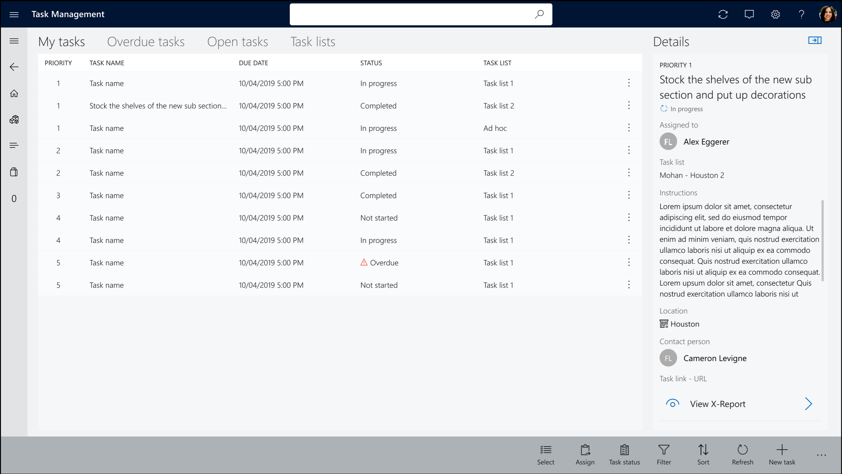Click the collapse details panel button
The height and width of the screenshot is (474, 842).
click(x=815, y=41)
